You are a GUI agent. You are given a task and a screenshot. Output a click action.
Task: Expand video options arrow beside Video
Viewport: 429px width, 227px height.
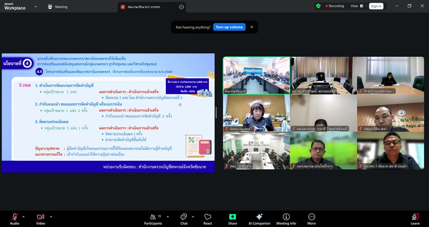[51, 217]
